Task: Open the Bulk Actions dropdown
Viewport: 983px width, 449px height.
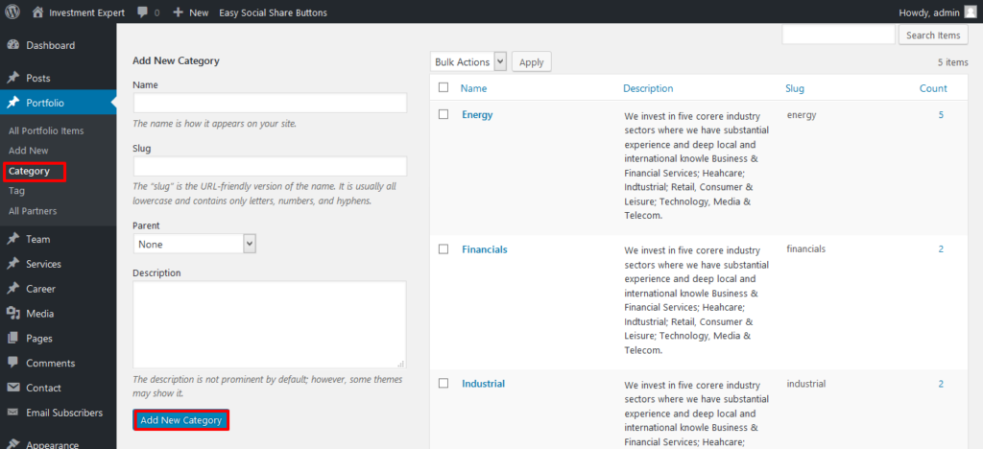Action: (x=468, y=62)
